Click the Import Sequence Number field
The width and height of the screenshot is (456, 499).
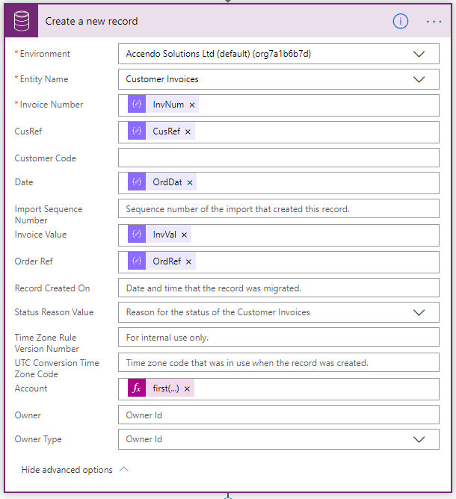pos(278,209)
